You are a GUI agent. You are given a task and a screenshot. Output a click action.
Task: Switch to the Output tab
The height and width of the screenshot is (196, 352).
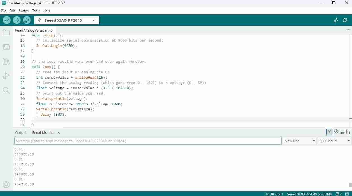[x=21, y=133]
